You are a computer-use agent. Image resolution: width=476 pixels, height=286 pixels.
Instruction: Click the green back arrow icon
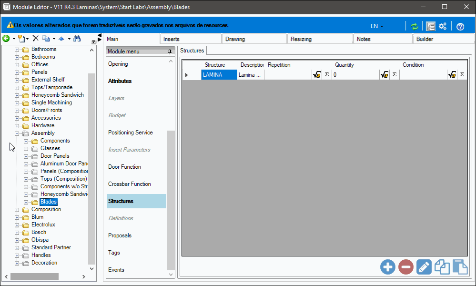pyautogui.click(x=6, y=38)
